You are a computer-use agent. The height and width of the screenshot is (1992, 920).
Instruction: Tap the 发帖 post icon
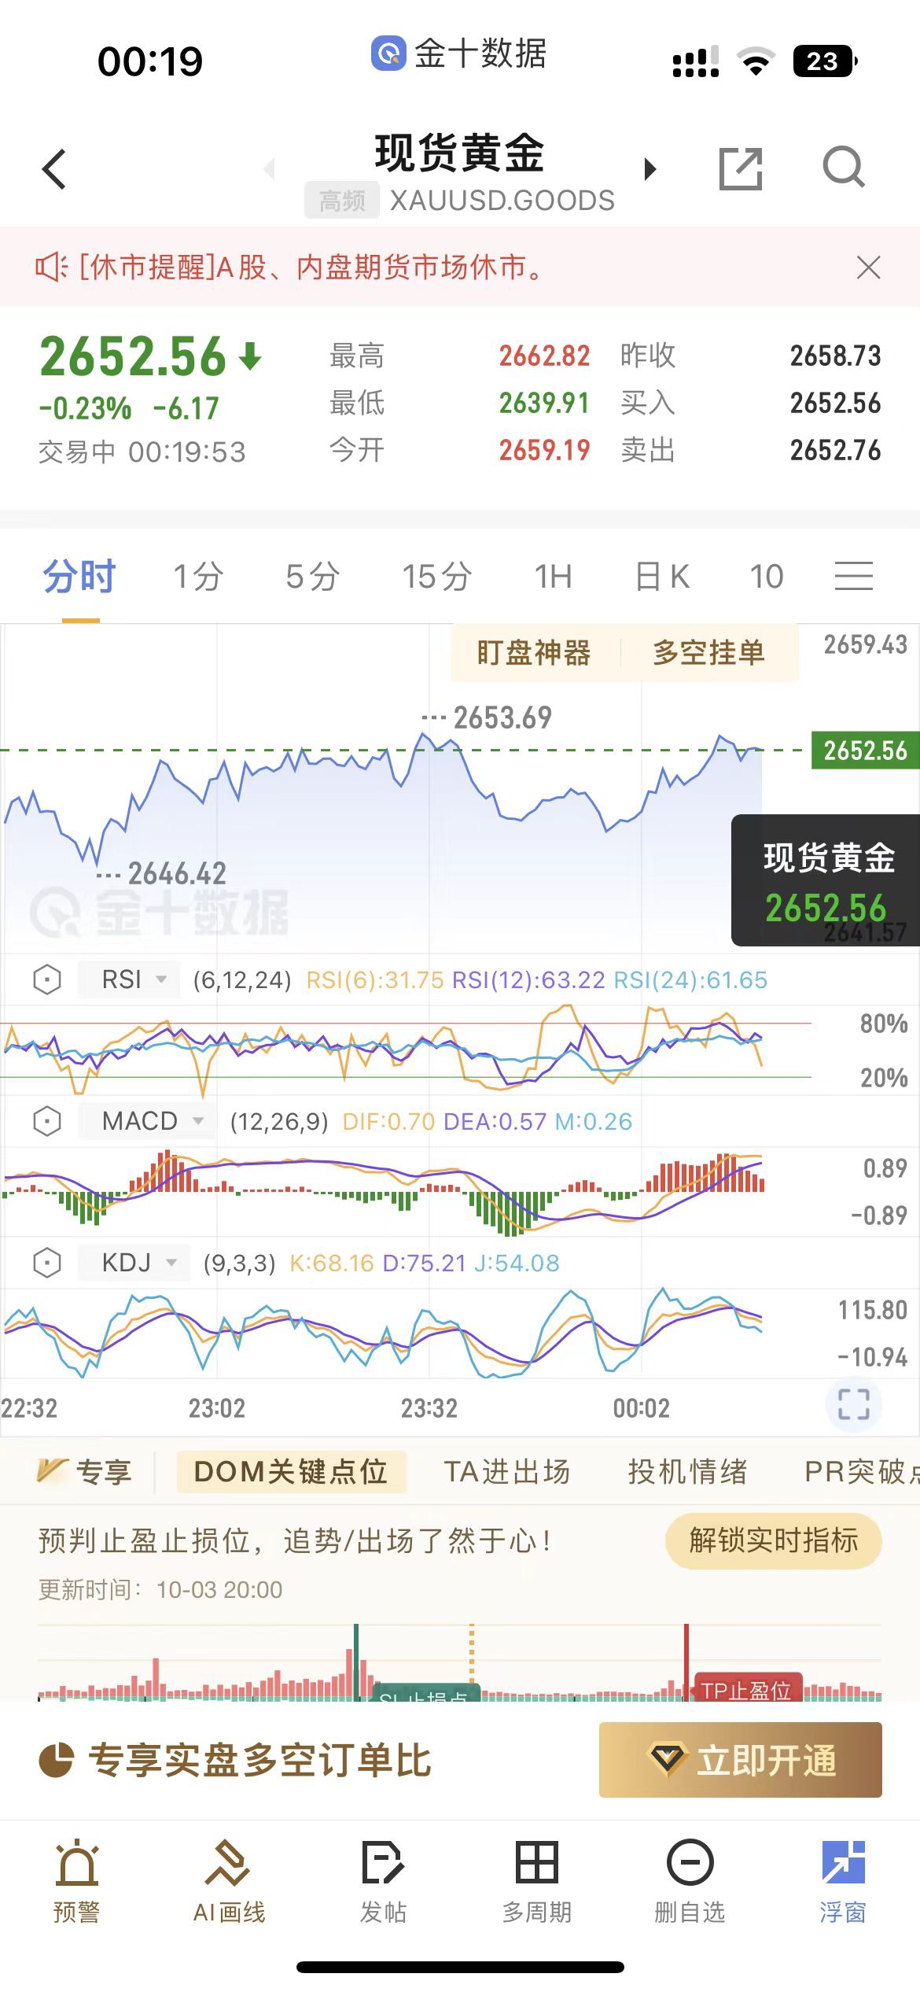point(383,1881)
